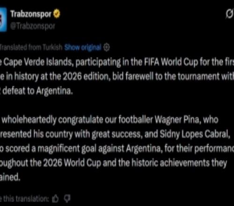This screenshot has width=234, height=206.
Task: Click the Translated from Turkish label
Action: (x=31, y=47)
